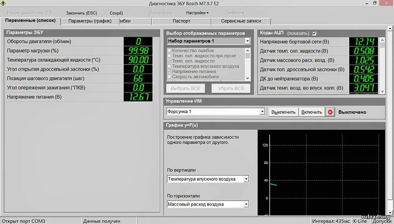Image resolution: width=394 pixels, height=224 pixels.
Task: Switch to the Сервисные записи tab
Action: (241, 21)
